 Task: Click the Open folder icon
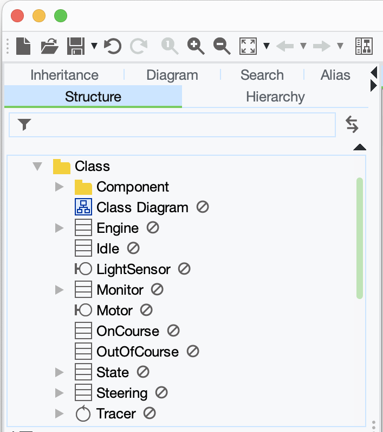(50, 46)
